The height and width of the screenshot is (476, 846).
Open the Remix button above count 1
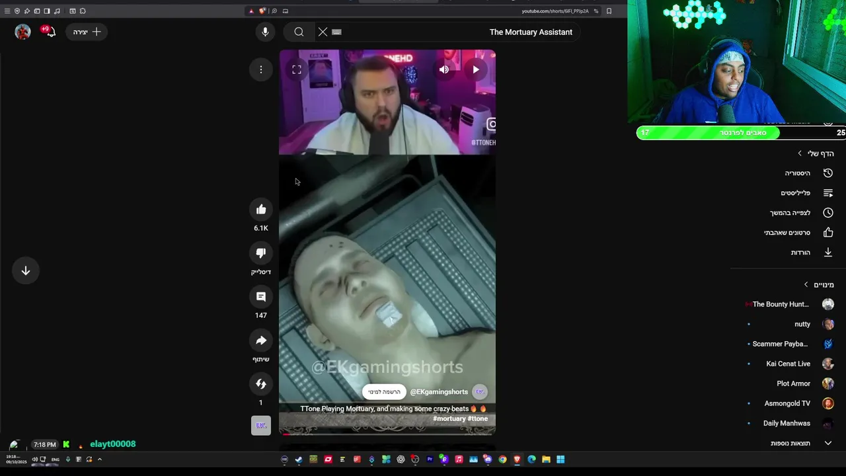click(x=261, y=384)
